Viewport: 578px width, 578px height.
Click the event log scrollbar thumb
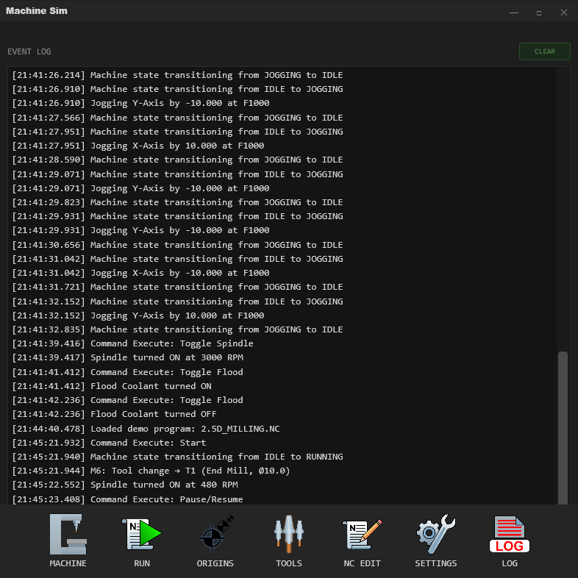563,427
